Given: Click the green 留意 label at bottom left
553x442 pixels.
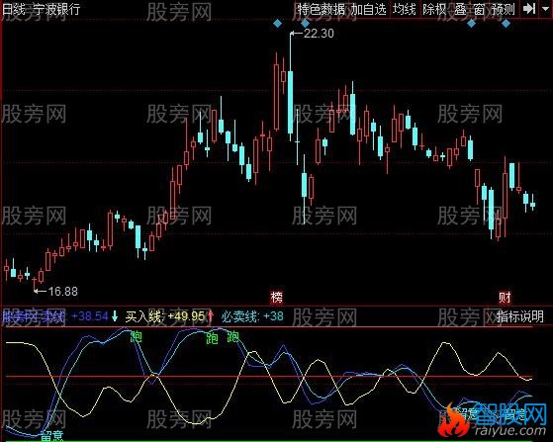Looking at the screenshot, I should (51, 436).
